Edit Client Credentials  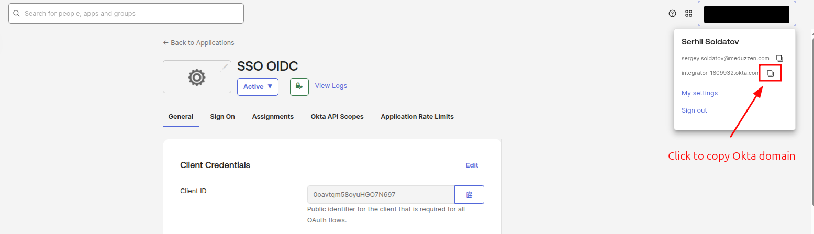472,165
